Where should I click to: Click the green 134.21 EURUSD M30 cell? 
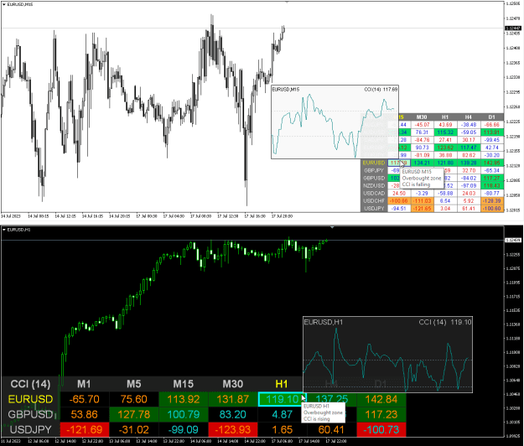click(x=422, y=163)
